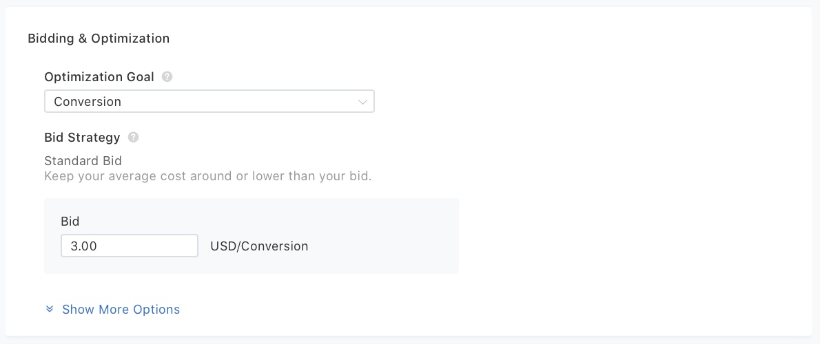820x344 pixels.
Task: Click the 'Keep your average cost' description
Action: pos(207,176)
